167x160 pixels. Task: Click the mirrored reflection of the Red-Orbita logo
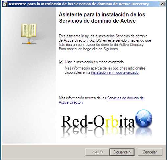[x=98, y=132]
